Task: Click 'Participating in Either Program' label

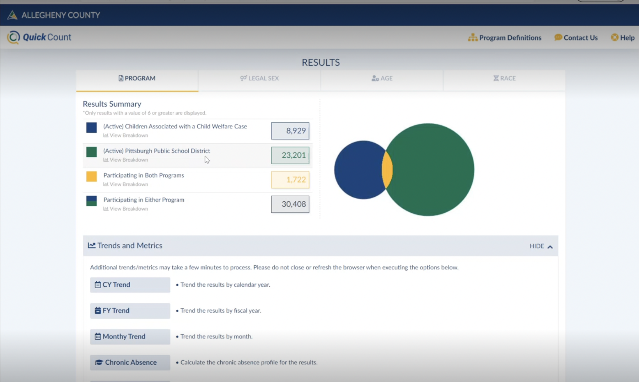Action: coord(144,200)
